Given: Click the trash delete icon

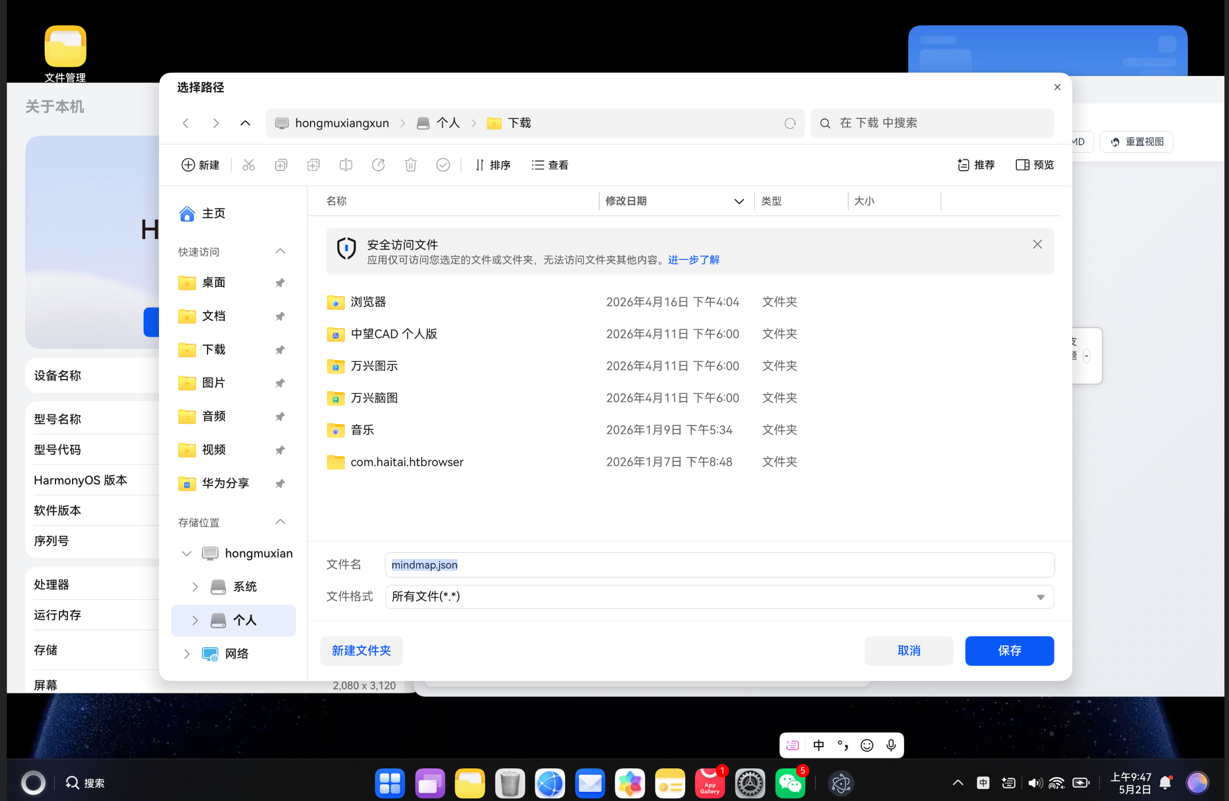Looking at the screenshot, I should pyautogui.click(x=411, y=165).
